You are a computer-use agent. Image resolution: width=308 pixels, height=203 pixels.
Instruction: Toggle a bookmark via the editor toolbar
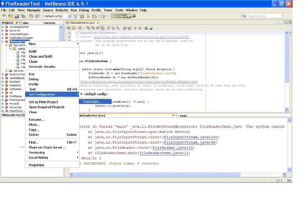point(108,28)
